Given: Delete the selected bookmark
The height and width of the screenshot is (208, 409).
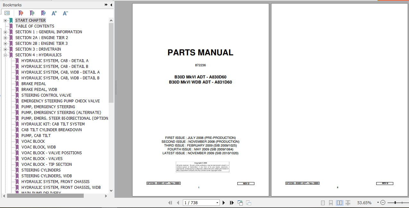Looking at the screenshot, I should coord(21,13).
